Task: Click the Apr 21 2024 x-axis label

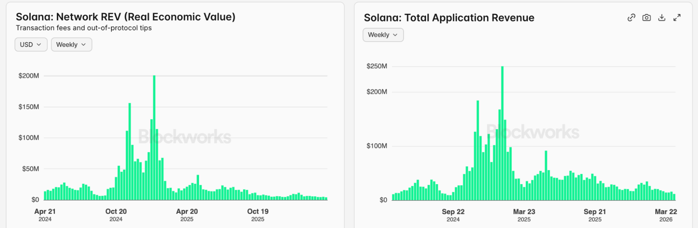Action: (x=45, y=215)
